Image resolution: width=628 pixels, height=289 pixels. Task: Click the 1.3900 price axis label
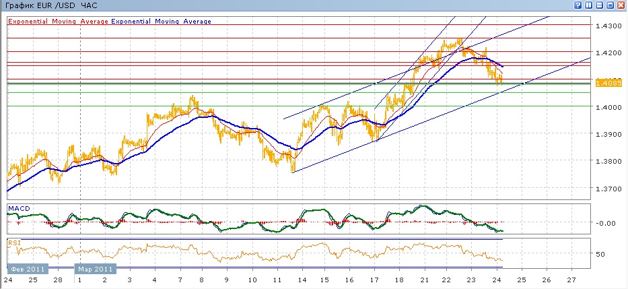(x=608, y=134)
